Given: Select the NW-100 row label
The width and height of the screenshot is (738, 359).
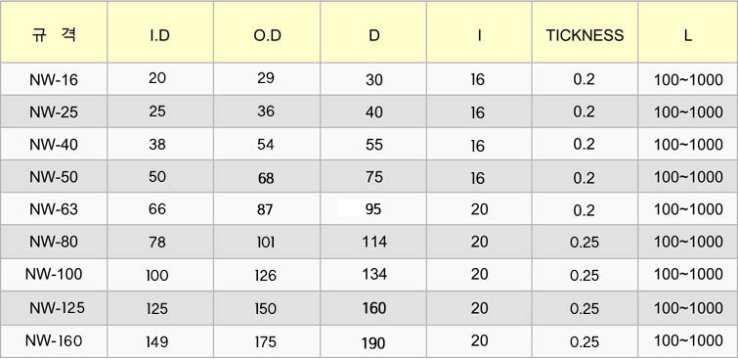Looking at the screenshot, I should (54, 274).
